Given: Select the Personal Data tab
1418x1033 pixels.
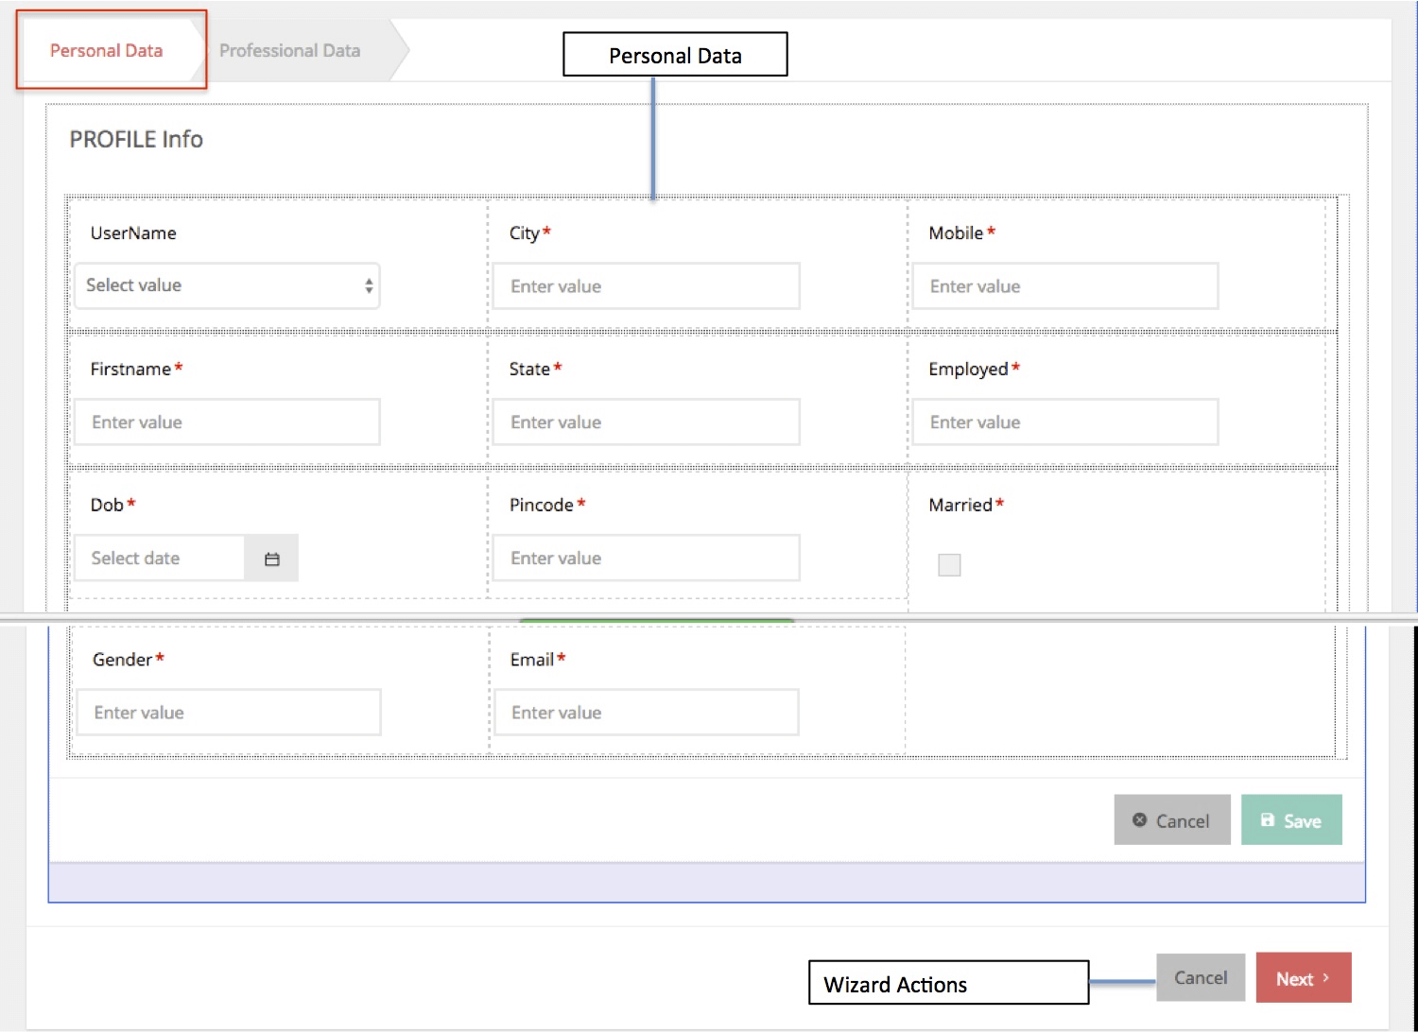Looking at the screenshot, I should click(105, 49).
